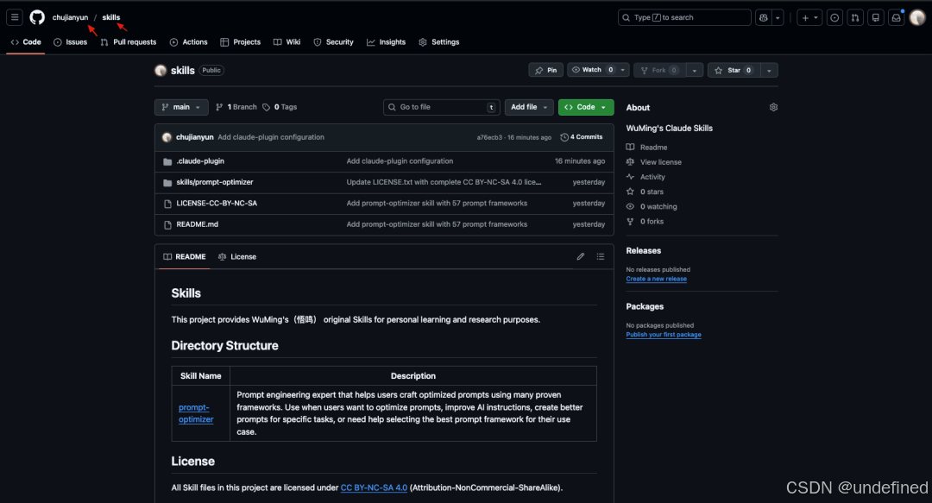View the 0 Tags link

280,107
